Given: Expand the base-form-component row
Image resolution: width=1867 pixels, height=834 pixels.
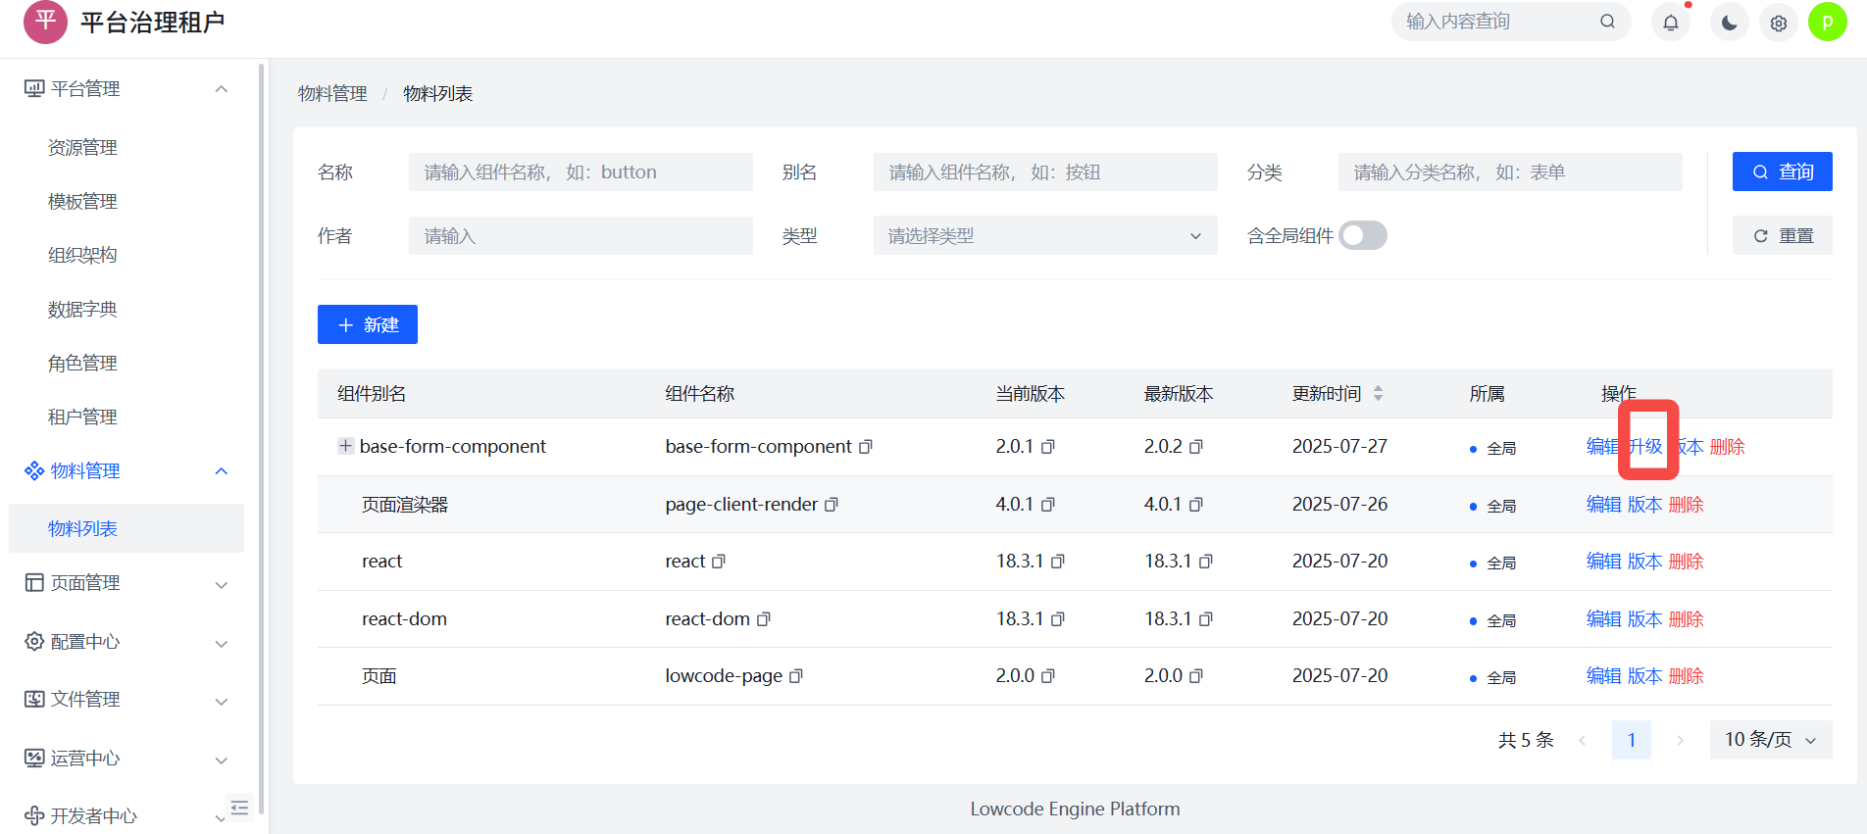Looking at the screenshot, I should point(345,446).
